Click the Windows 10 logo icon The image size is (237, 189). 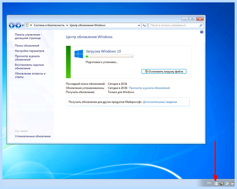click(x=79, y=54)
